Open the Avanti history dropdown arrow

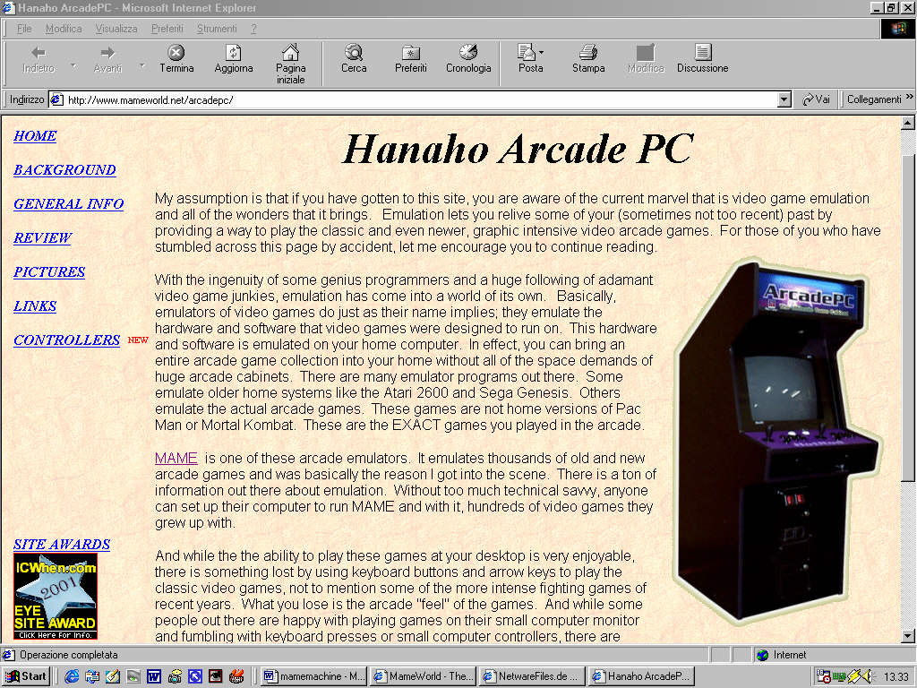tap(142, 65)
